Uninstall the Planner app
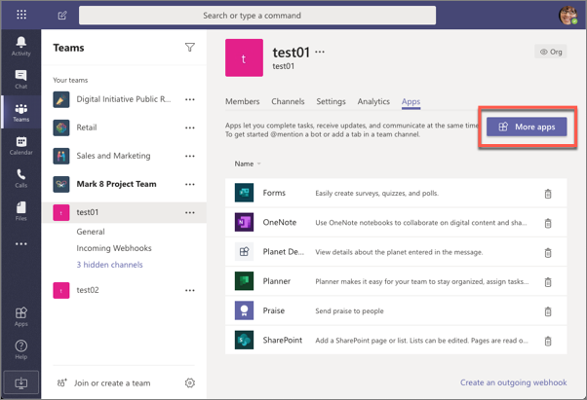Image resolution: width=587 pixels, height=400 pixels. 548,281
